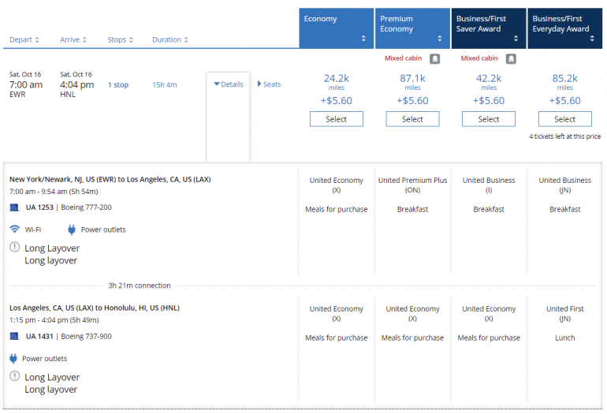Click the Long Layover warning icon under UA 1253
Image resolution: width=607 pixels, height=414 pixels.
(x=15, y=248)
